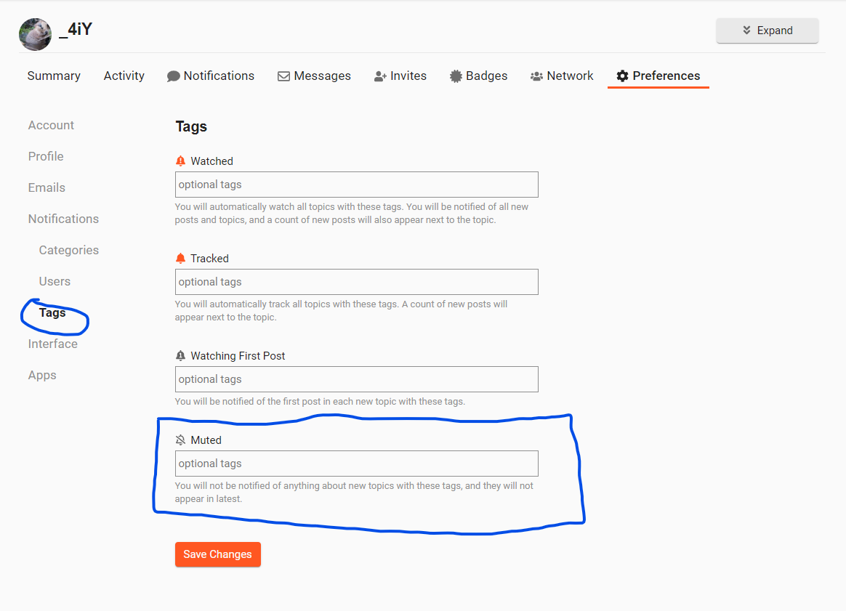Click the envelope Messages icon

[x=283, y=76]
